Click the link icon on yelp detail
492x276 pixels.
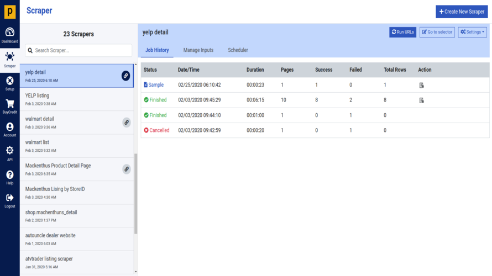coord(125,76)
